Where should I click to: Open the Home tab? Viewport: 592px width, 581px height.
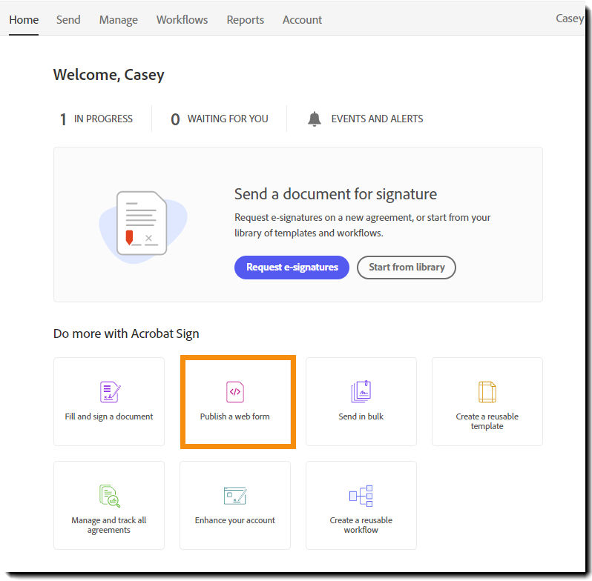pos(24,19)
